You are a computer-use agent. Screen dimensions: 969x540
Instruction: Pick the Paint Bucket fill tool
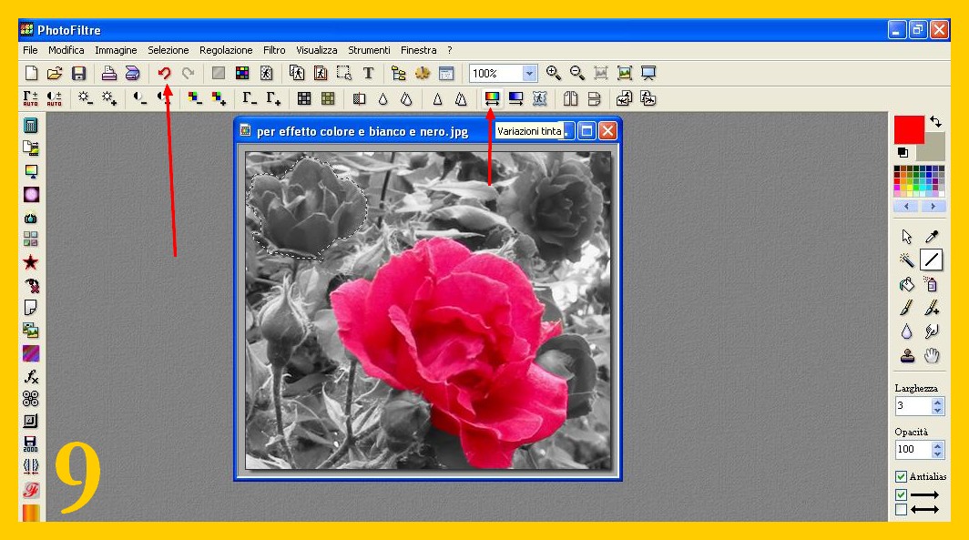(906, 284)
